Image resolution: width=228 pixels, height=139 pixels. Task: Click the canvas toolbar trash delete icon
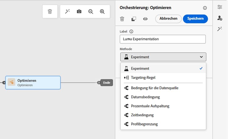click(x=50, y=12)
